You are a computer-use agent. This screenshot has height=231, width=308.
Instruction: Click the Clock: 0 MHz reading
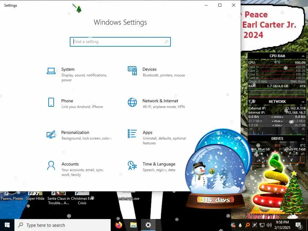coord(257,82)
